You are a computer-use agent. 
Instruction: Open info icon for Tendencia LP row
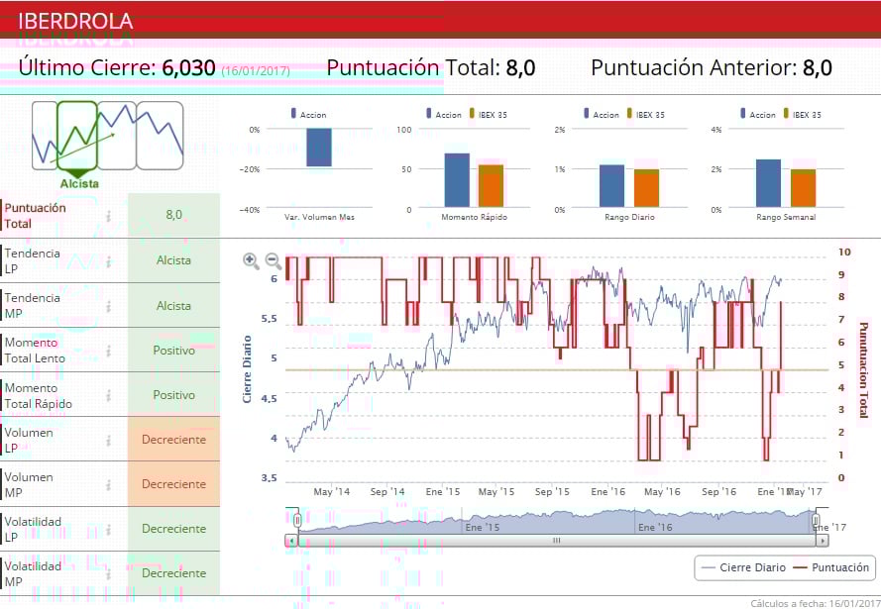click(108, 261)
